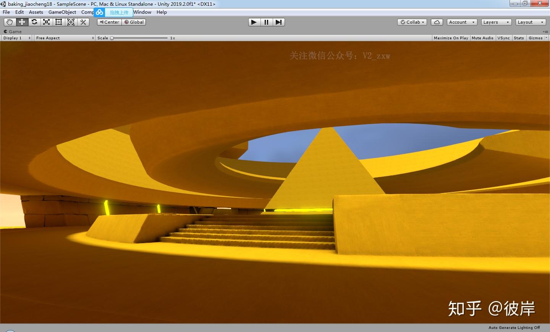Expand the Gizmos dropdown arrow

coord(546,38)
